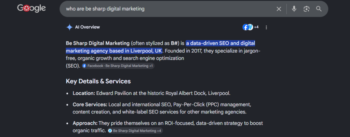Click the AI Overview label
This screenshot has width=350, height=137.
(87, 27)
